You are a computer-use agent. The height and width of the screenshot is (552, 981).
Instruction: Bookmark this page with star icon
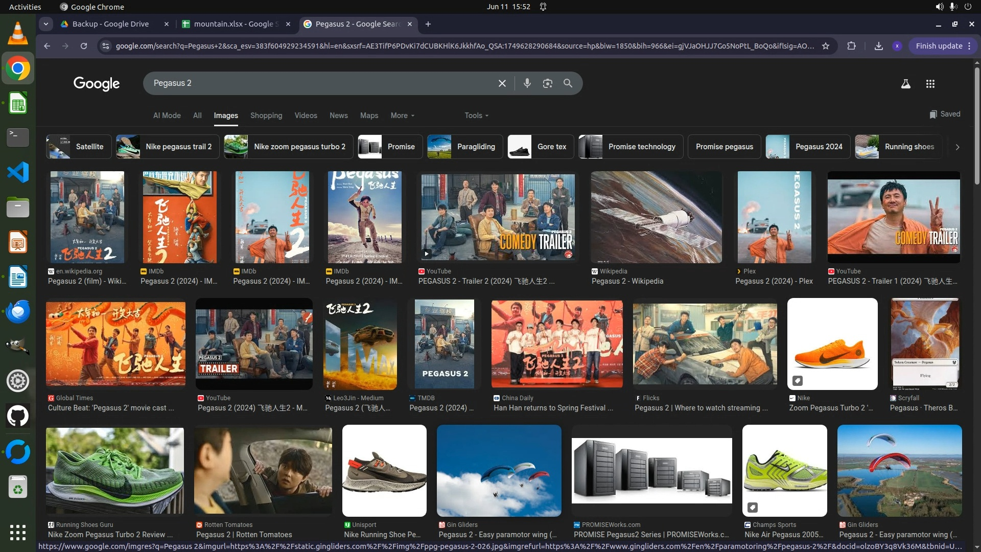825,46
